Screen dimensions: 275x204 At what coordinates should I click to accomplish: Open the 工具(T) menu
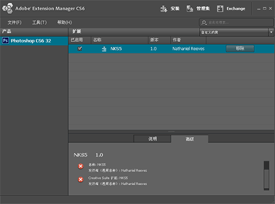[x=40, y=23]
